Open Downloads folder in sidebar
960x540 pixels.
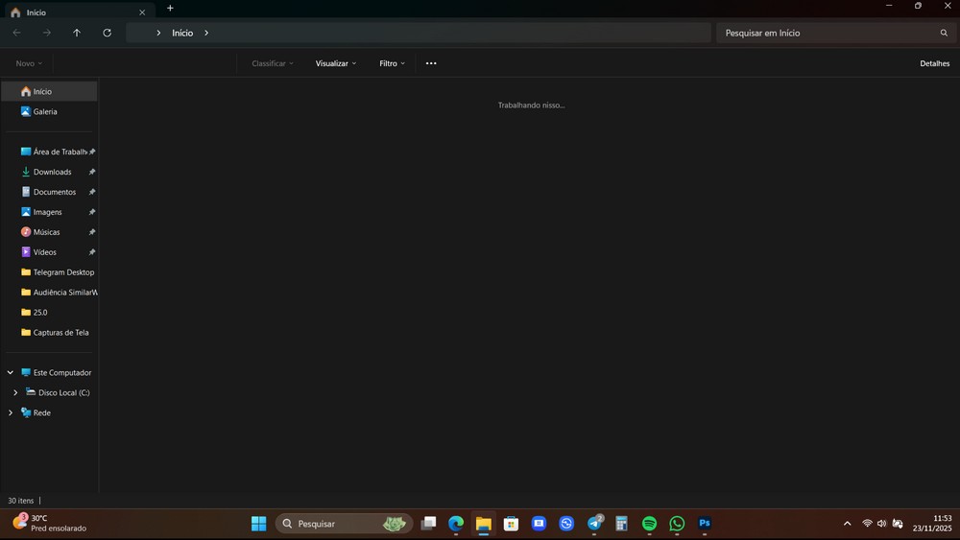pyautogui.click(x=52, y=172)
